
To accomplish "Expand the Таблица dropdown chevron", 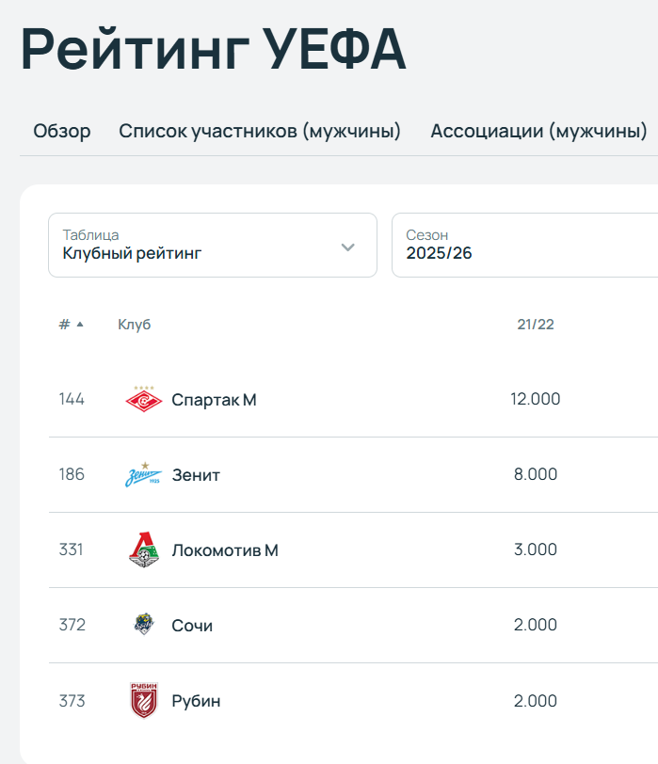I will [348, 247].
